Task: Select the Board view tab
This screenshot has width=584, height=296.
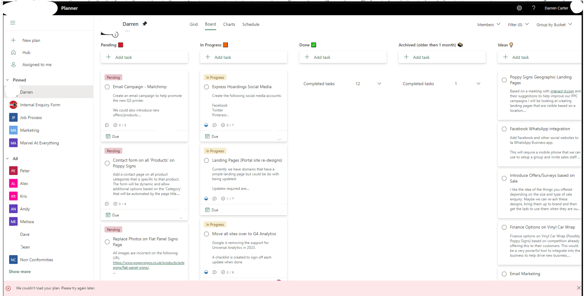Action: tap(210, 24)
